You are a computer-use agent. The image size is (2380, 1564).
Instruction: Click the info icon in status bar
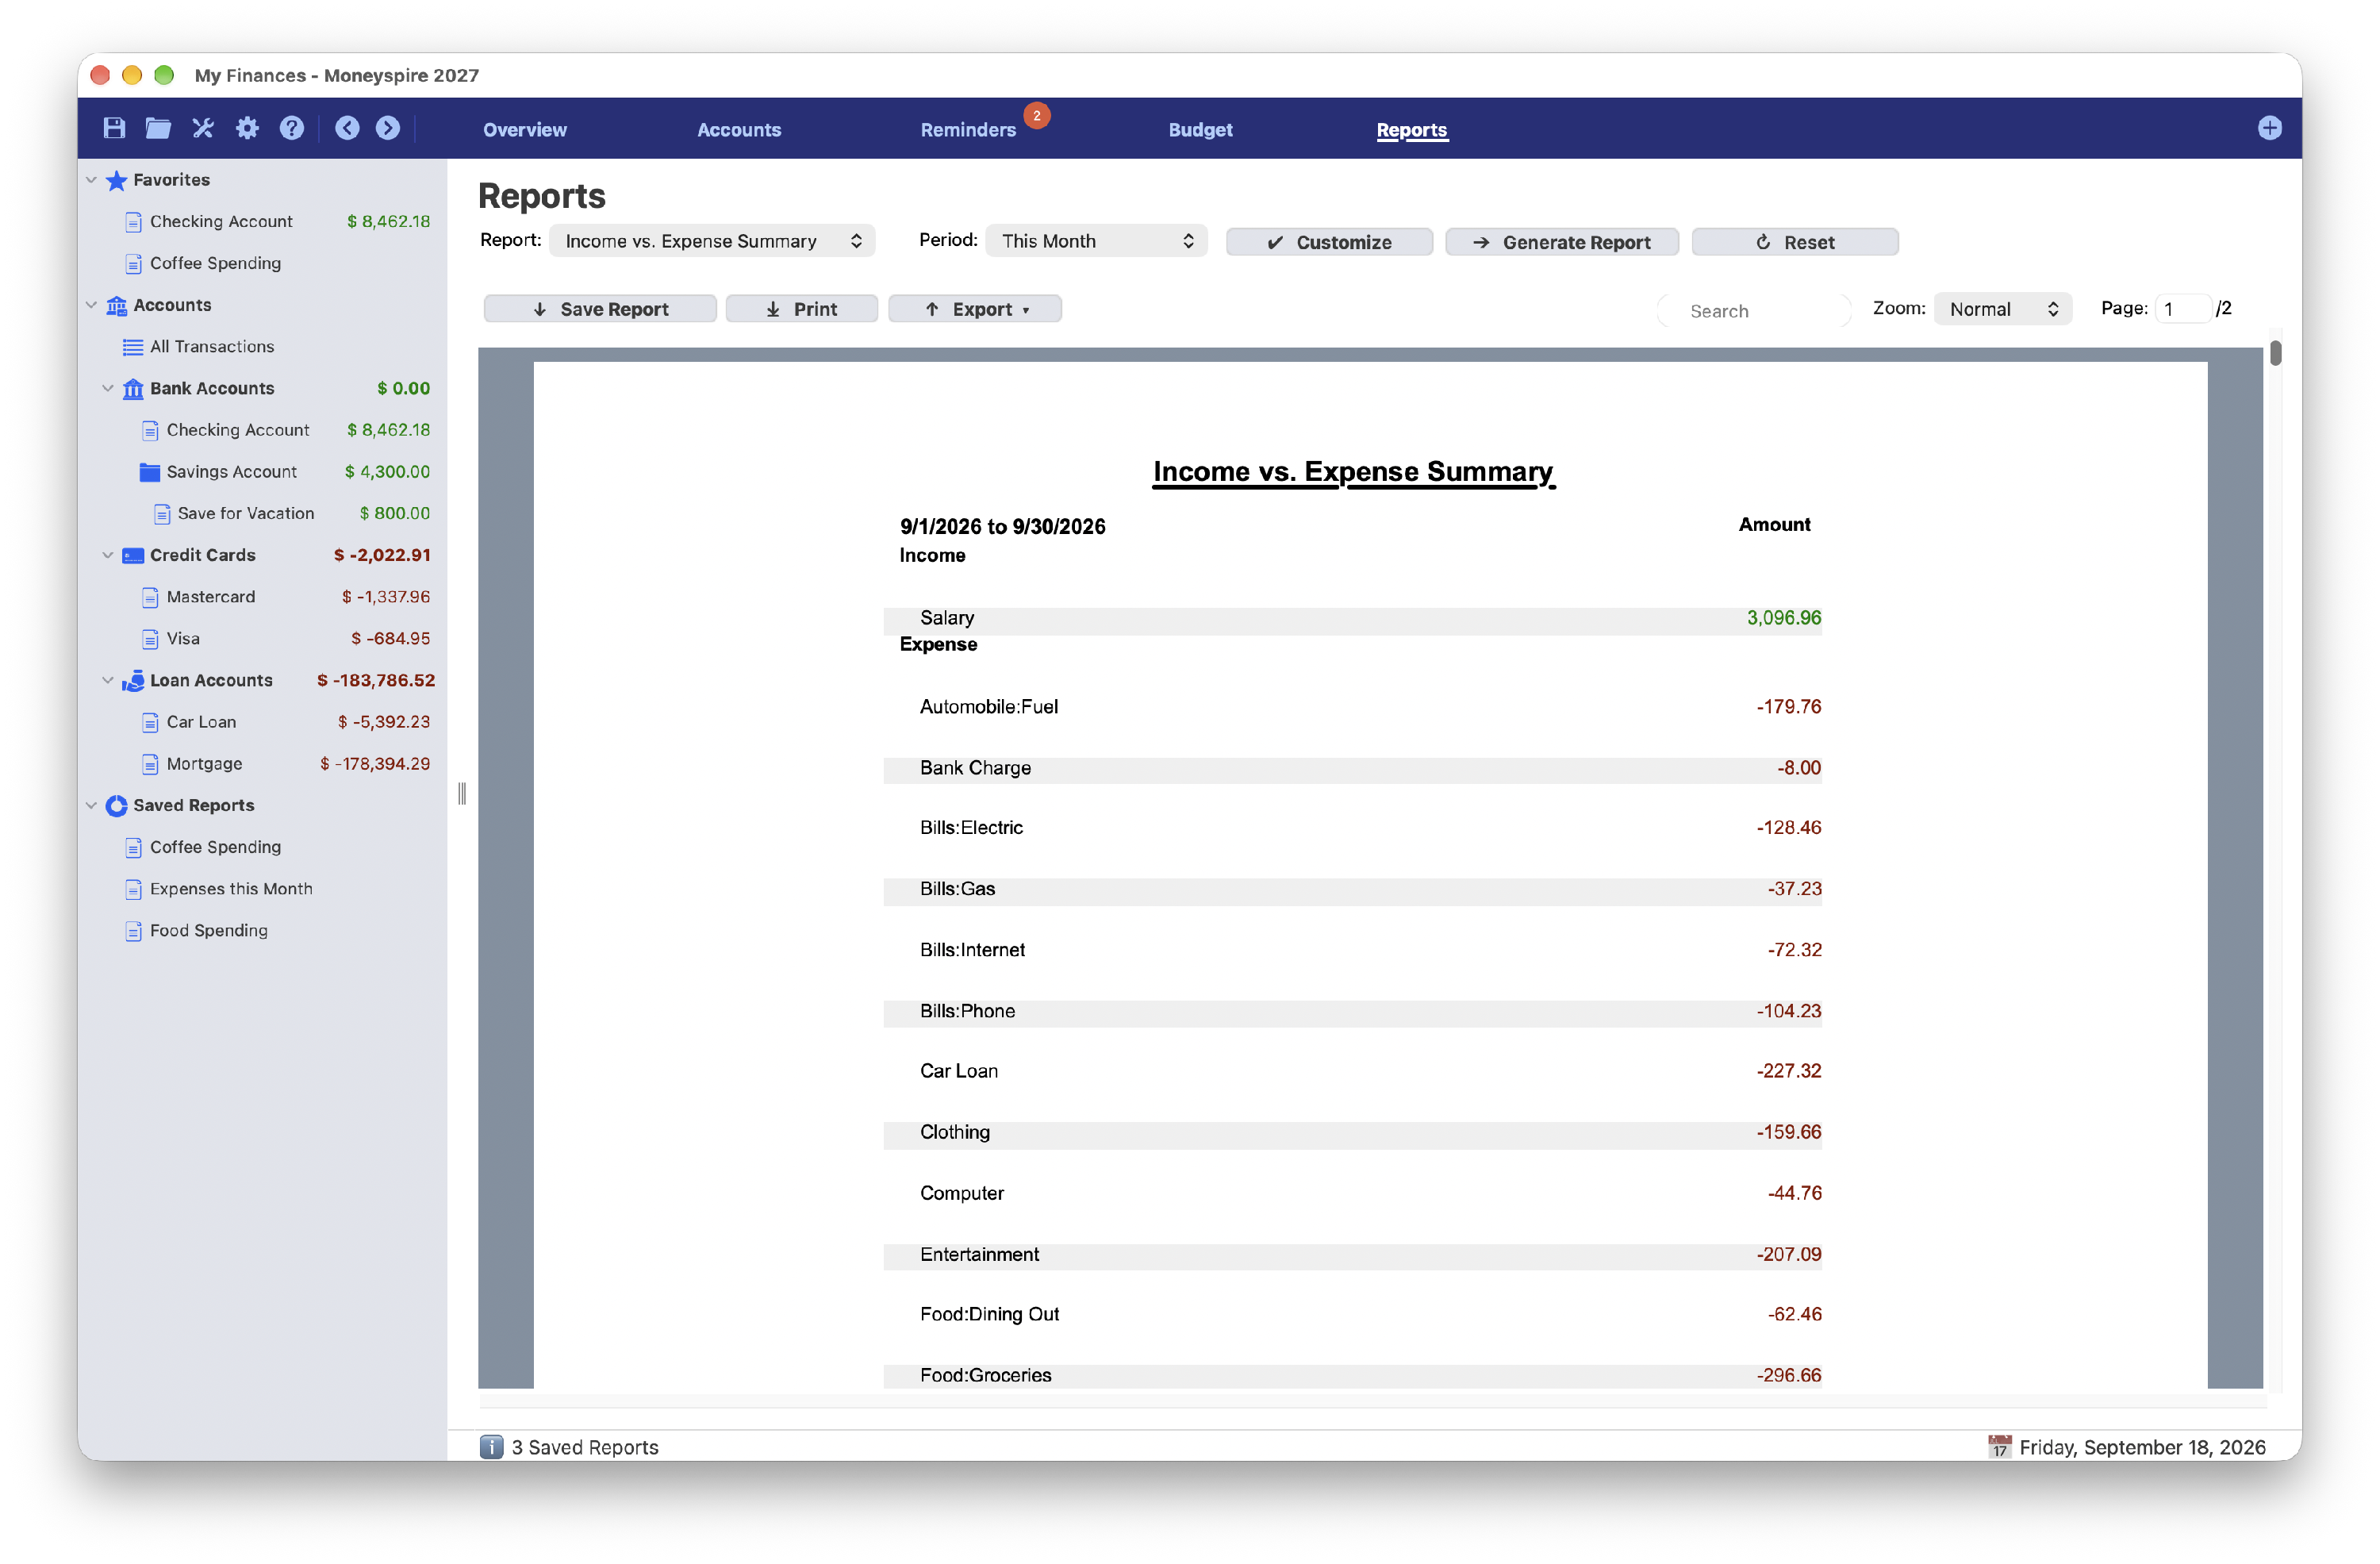491,1446
